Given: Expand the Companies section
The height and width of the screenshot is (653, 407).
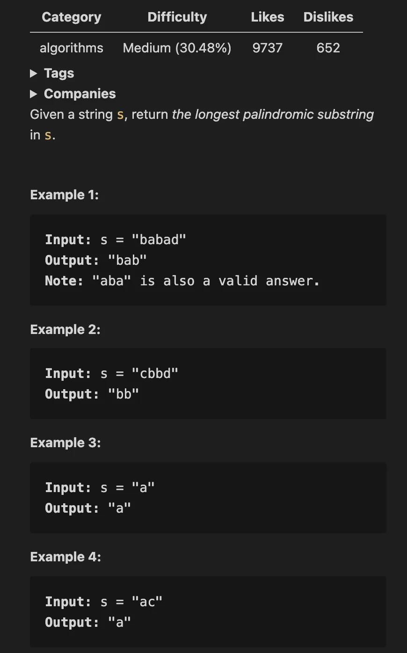Looking at the screenshot, I should pyautogui.click(x=80, y=94).
